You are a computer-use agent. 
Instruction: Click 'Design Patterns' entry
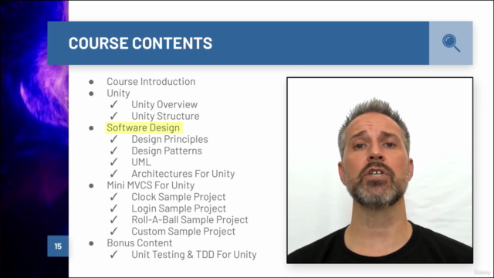pos(167,151)
